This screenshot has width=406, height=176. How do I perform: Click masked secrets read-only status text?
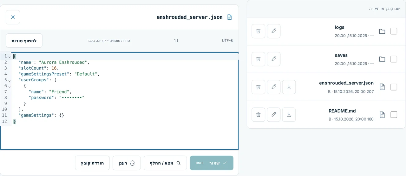108,41
